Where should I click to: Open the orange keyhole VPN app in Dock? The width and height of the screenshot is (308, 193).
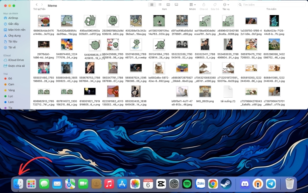[258, 184]
